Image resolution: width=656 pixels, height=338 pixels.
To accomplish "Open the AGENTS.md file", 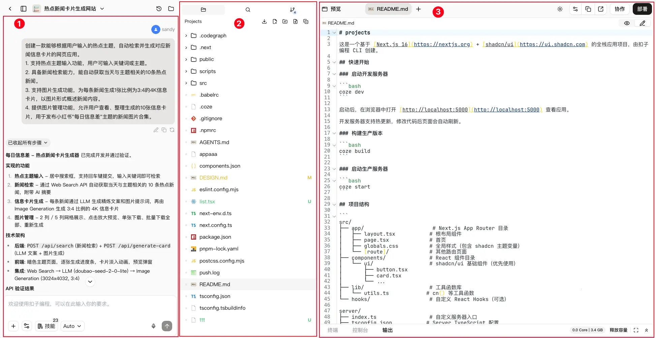I will click(248, 142).
